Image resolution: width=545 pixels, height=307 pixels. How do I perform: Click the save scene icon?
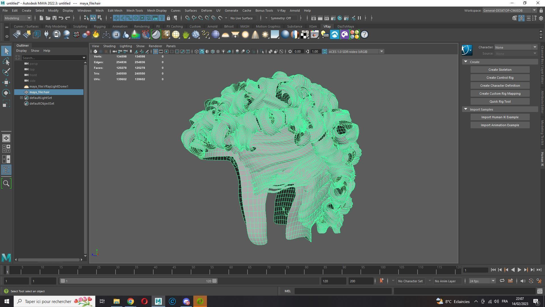(x=54, y=18)
